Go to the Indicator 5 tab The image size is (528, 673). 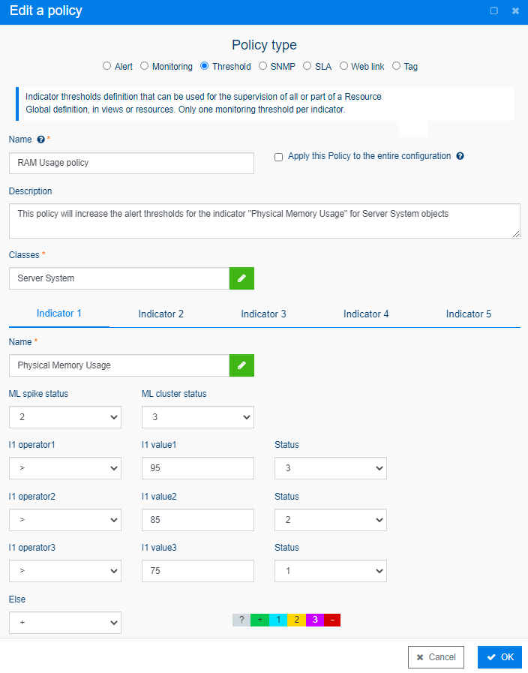(469, 314)
